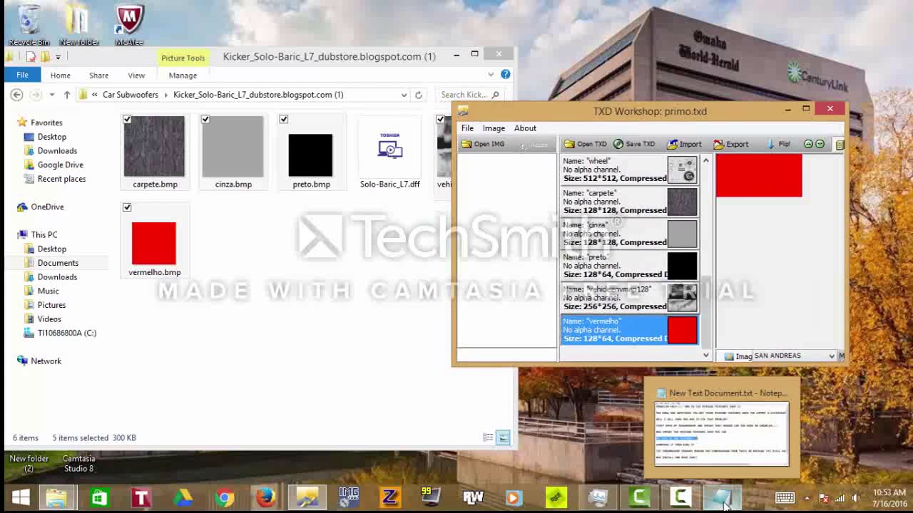The height and width of the screenshot is (513, 913).
Task: Open Google Chrome from taskbar
Action: [x=225, y=497]
